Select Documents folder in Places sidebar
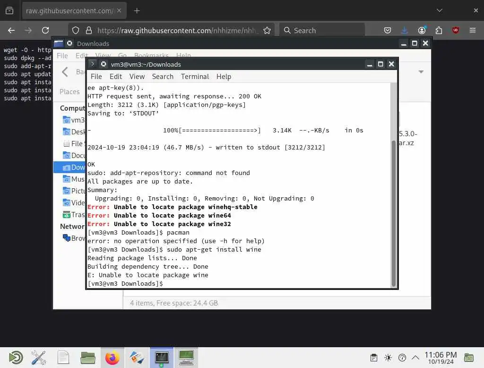This screenshot has height=368, width=484. 73,156
